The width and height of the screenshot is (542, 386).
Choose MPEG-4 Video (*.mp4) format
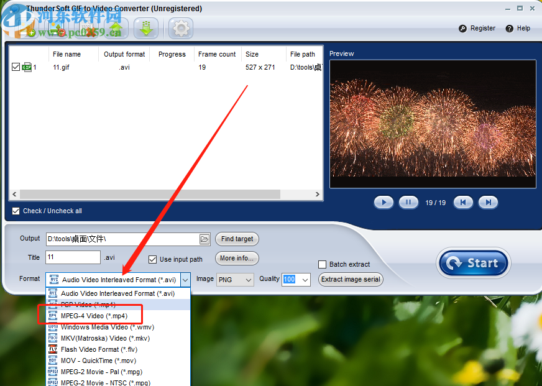tap(118, 316)
